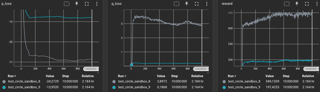This screenshot has height=92, width=320.
Task: Click the reward card title
Action: [x=227, y=4]
